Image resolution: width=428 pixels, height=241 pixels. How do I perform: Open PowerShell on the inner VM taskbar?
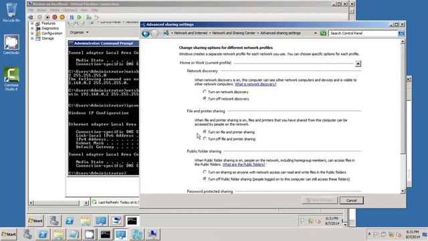[70, 220]
